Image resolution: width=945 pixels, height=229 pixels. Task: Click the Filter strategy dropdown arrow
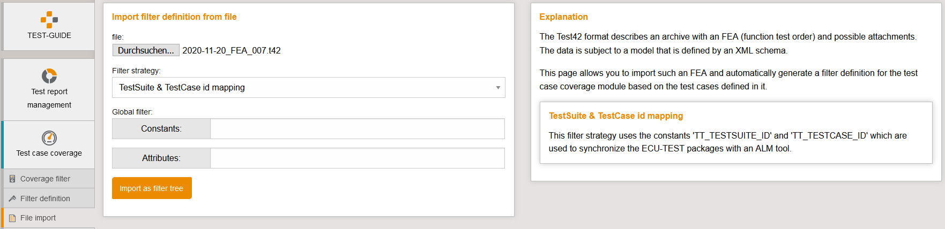tap(498, 88)
